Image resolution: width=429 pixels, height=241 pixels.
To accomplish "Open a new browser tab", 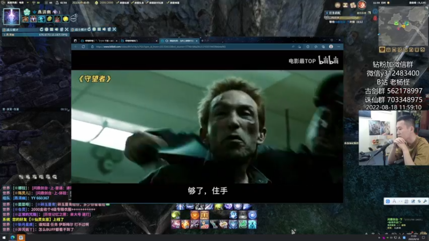I will click(202, 41).
